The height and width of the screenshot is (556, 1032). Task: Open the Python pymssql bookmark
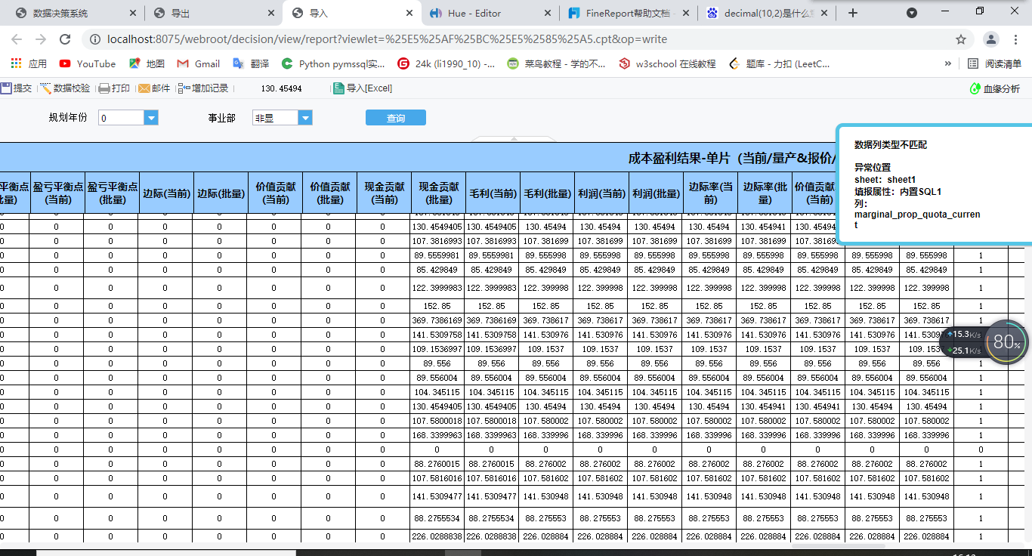point(333,64)
